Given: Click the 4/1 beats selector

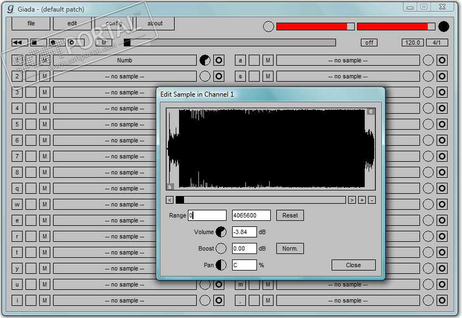Looking at the screenshot, I should point(437,43).
